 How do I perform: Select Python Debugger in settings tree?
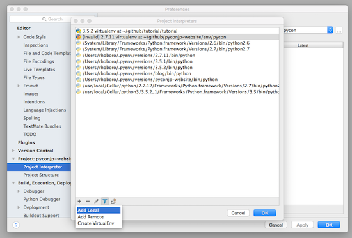42,199
